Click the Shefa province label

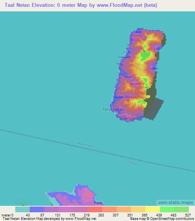point(131,163)
